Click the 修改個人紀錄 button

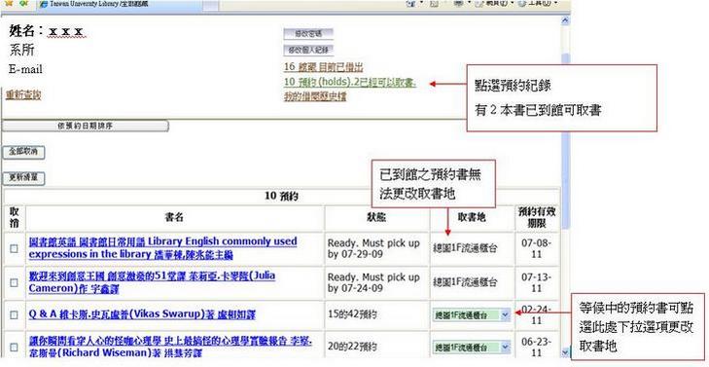coord(308,50)
